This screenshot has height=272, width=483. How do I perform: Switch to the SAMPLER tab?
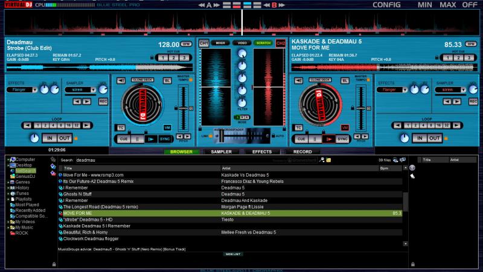click(x=221, y=152)
